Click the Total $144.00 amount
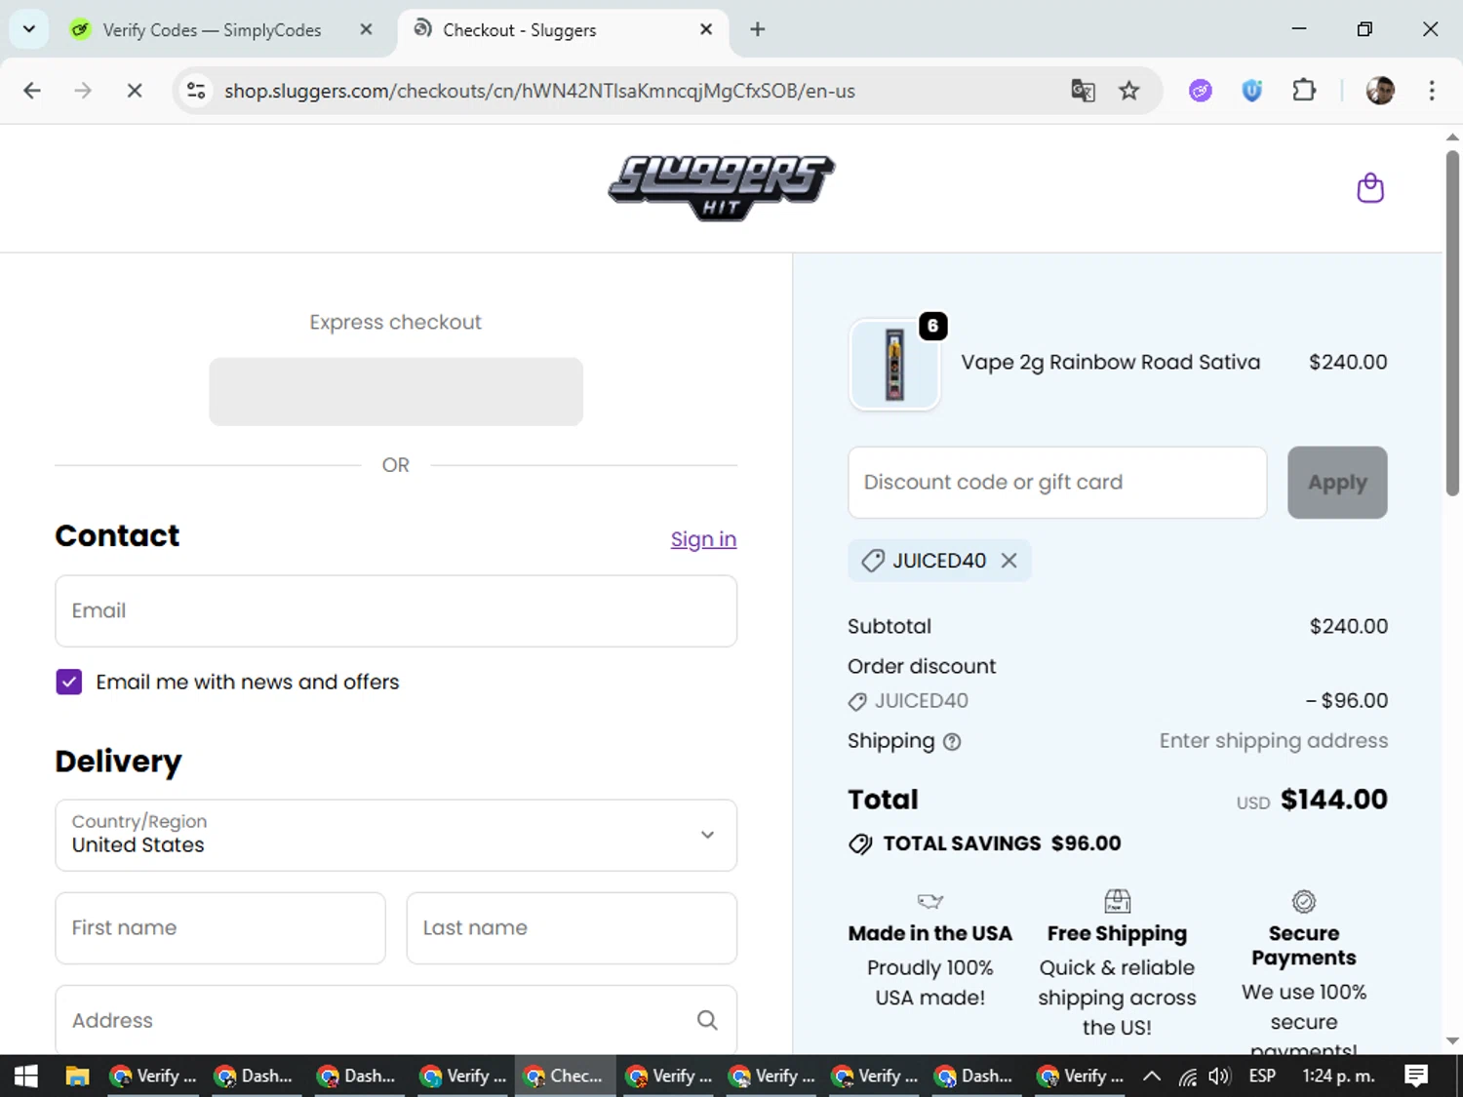Screen dimensions: 1463x1097 point(1333,800)
